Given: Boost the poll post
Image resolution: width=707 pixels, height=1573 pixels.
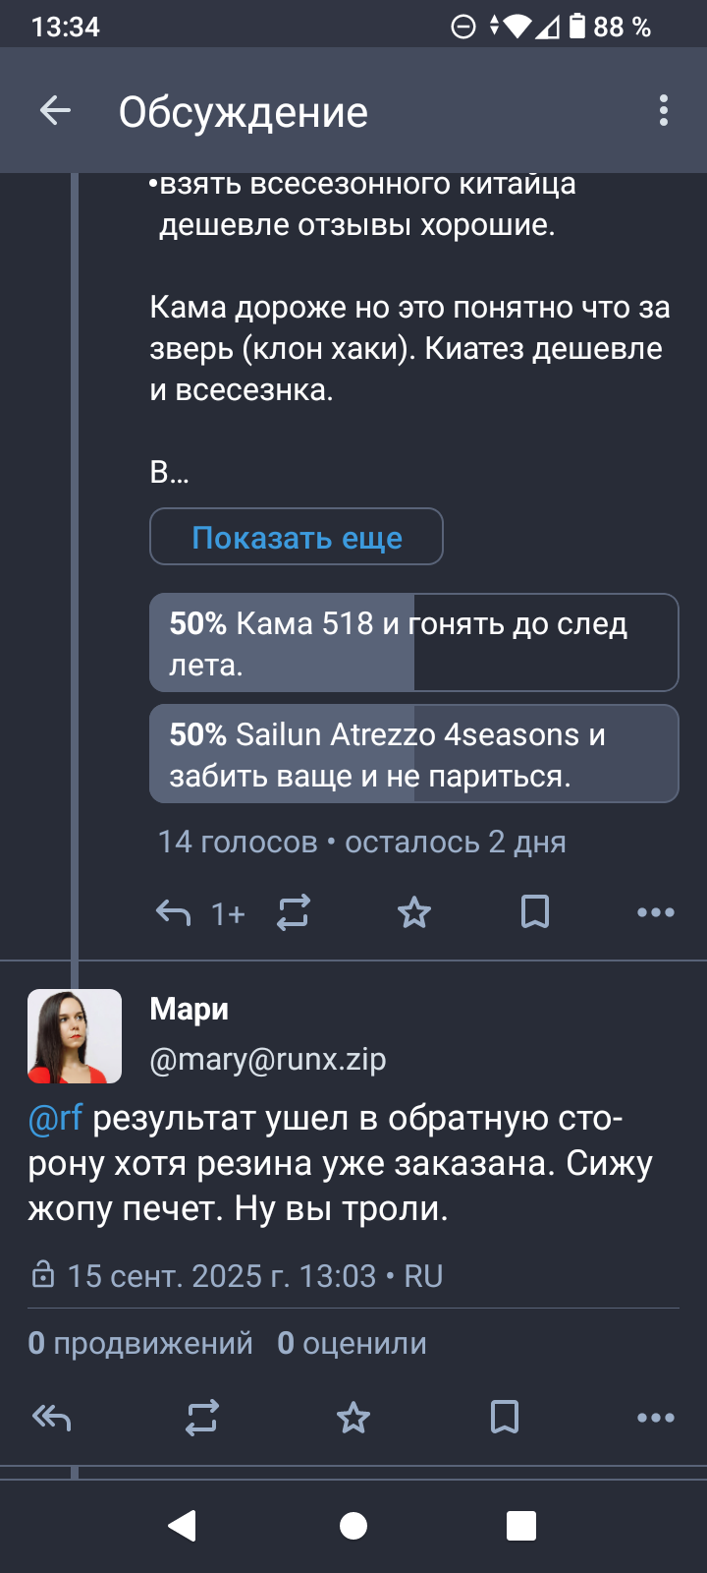Looking at the screenshot, I should [294, 913].
